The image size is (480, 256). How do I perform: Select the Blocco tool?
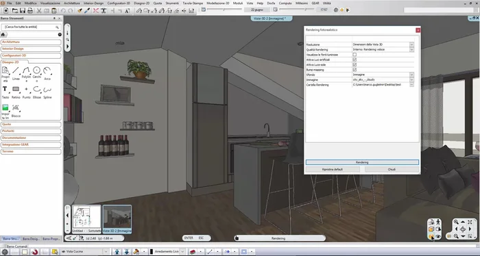coord(16,111)
